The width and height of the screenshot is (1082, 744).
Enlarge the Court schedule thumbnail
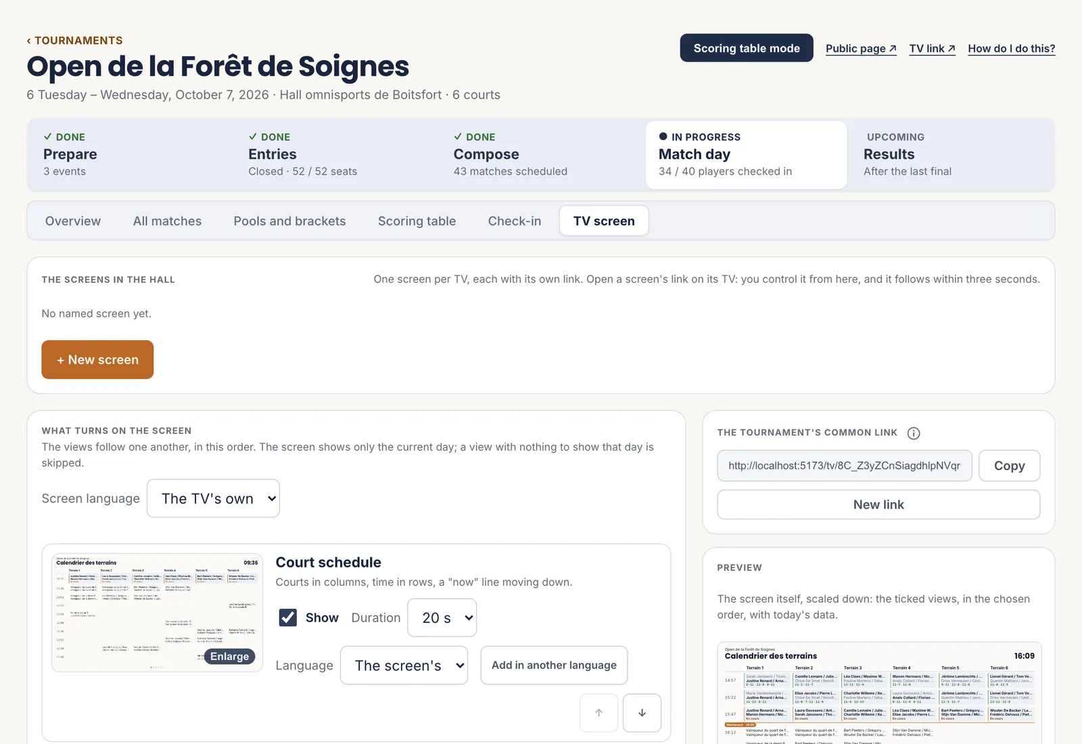pyautogui.click(x=229, y=656)
